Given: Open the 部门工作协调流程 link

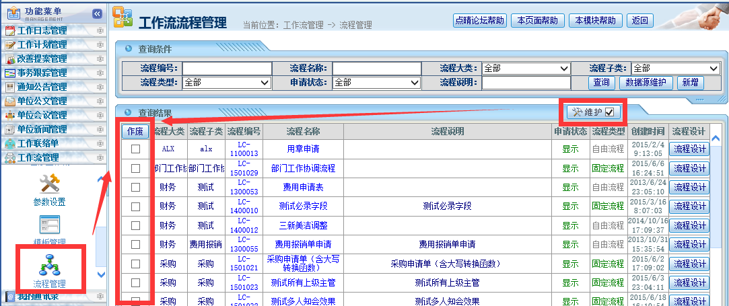Looking at the screenshot, I should [x=303, y=168].
